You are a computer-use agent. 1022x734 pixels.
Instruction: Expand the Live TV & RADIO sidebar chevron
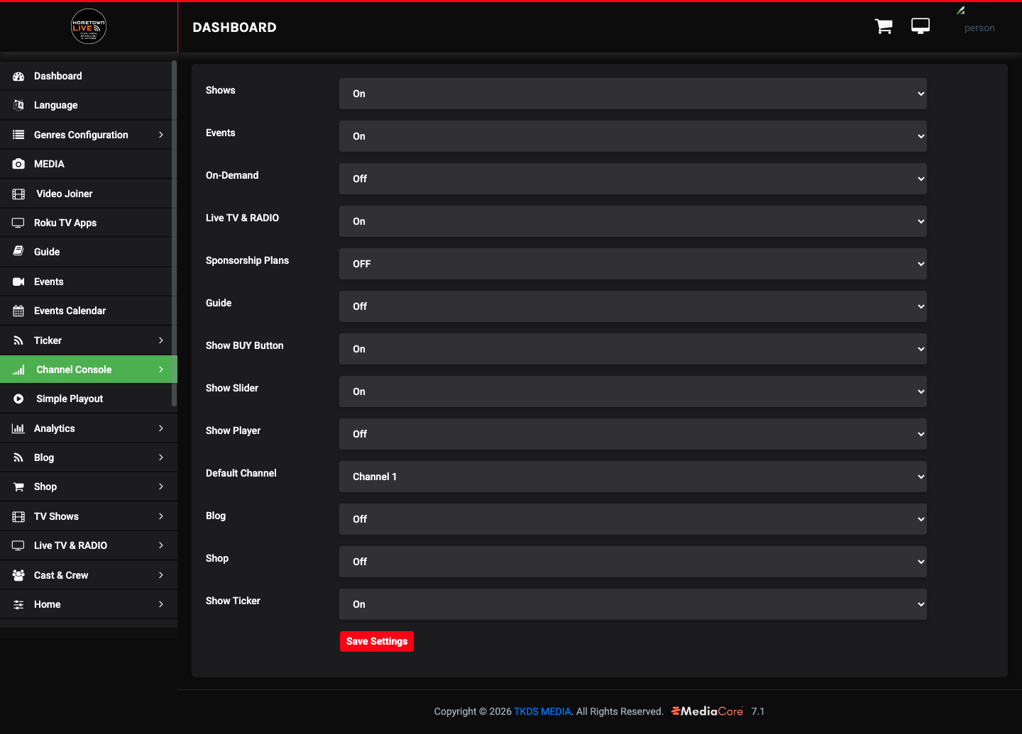(x=161, y=545)
